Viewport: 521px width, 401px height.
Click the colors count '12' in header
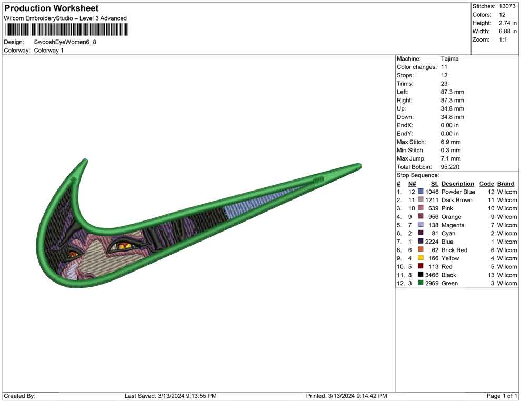click(502, 15)
